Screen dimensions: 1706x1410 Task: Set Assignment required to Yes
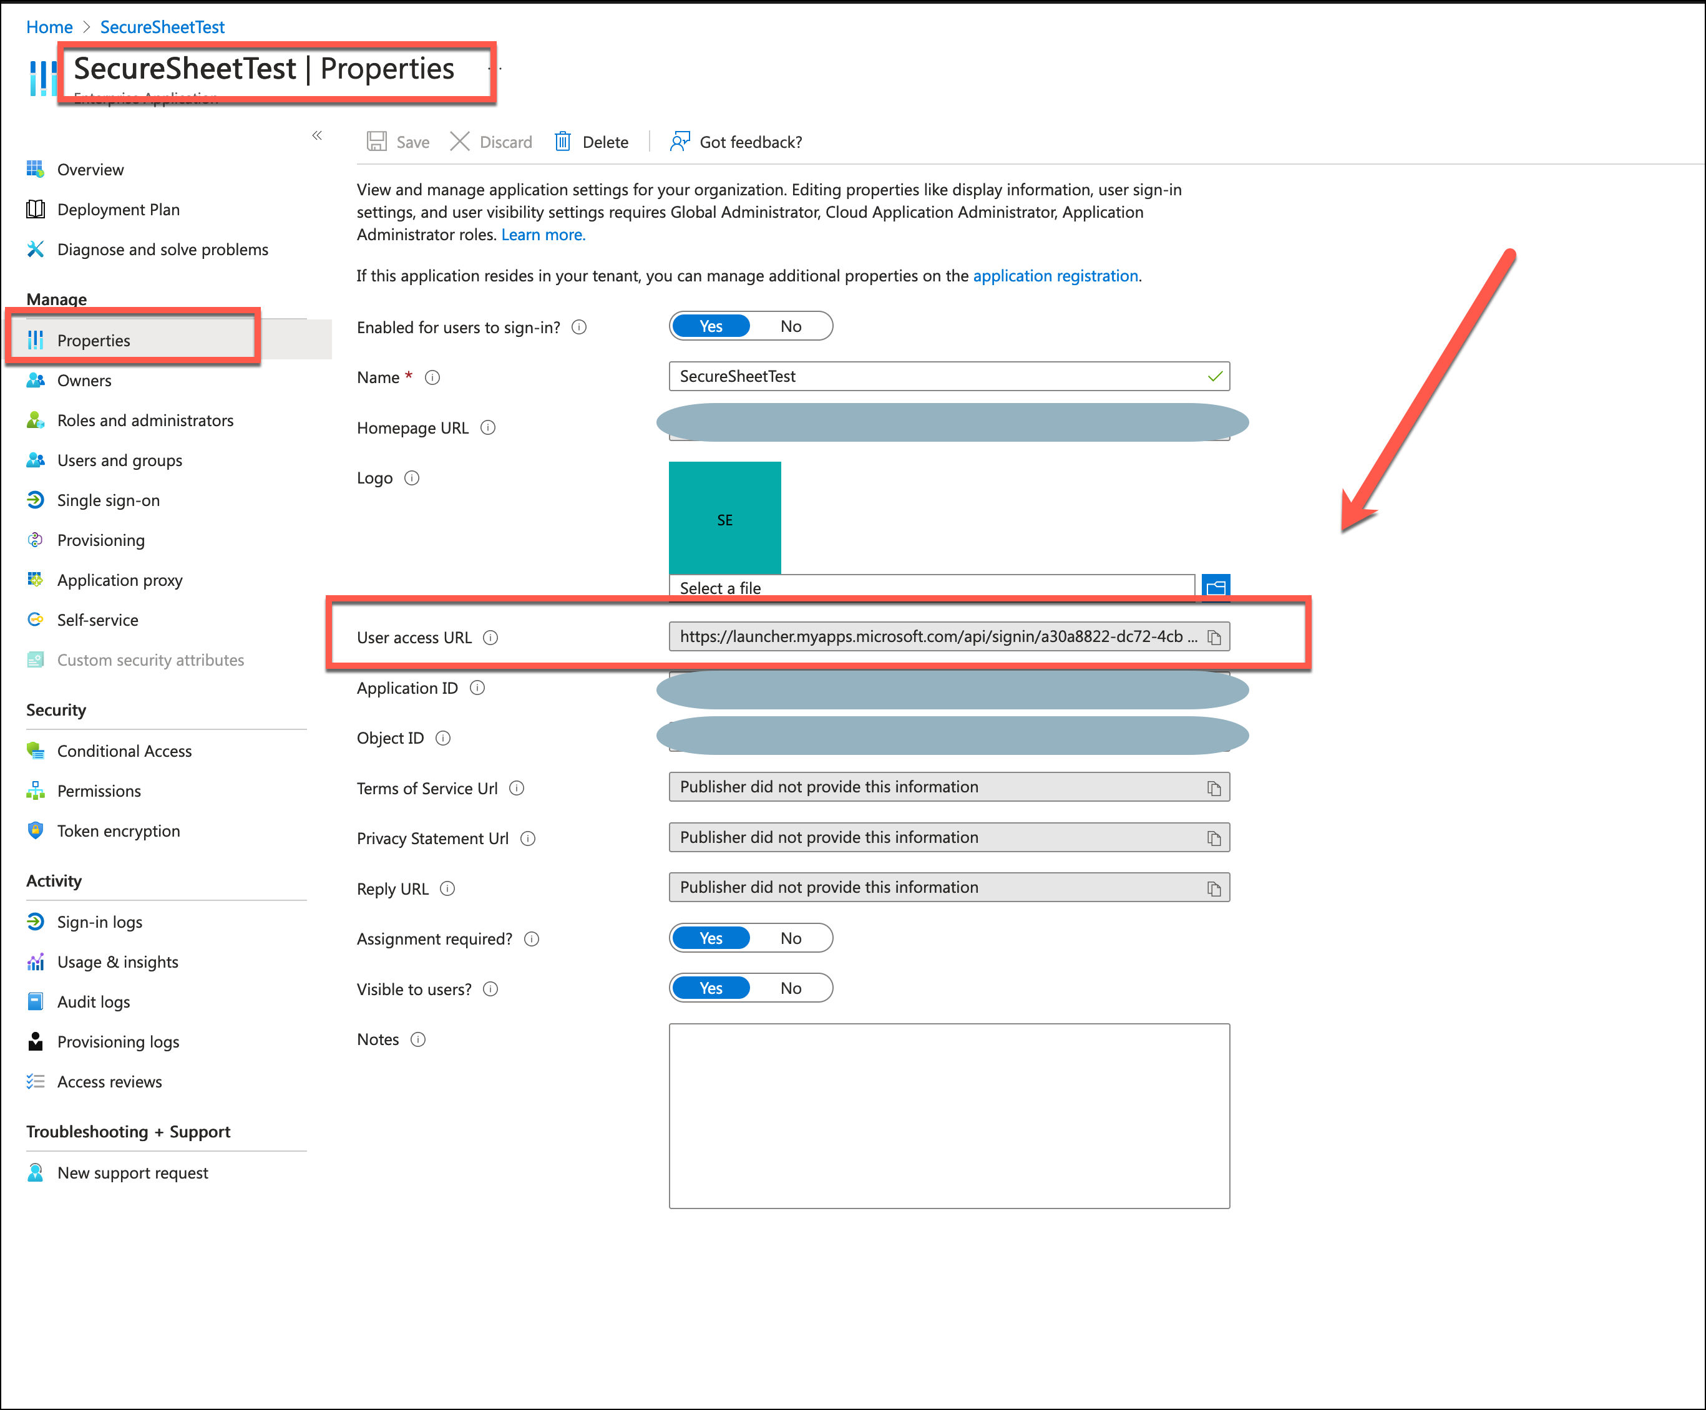pos(711,938)
